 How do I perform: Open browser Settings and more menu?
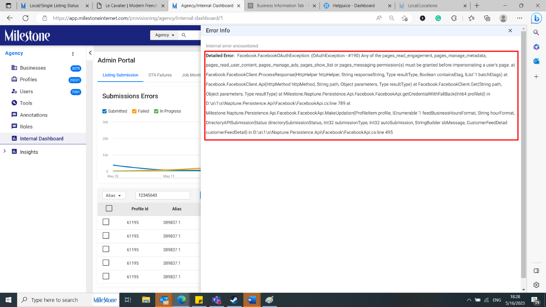(x=519, y=18)
